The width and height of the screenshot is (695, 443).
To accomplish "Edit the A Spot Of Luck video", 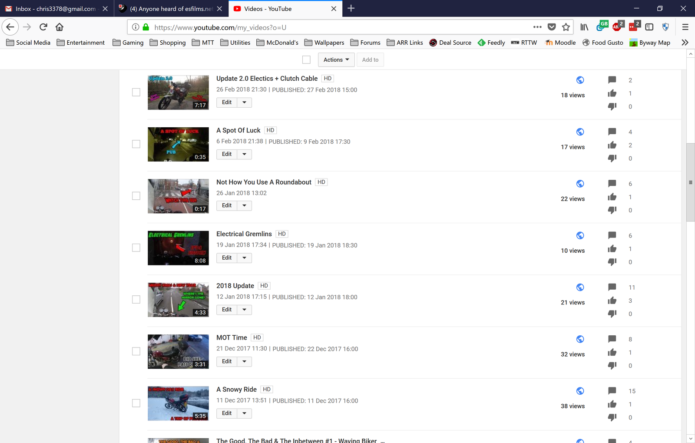I will [x=227, y=154].
